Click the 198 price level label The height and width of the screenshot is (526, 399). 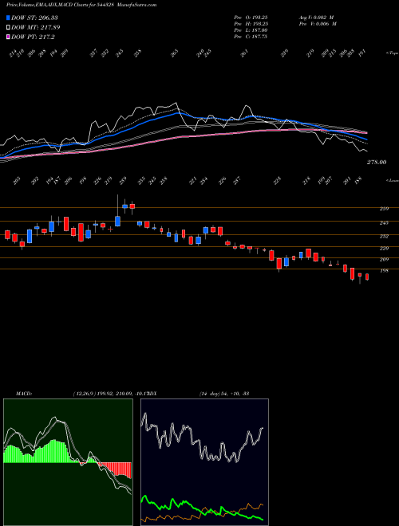[384, 270]
